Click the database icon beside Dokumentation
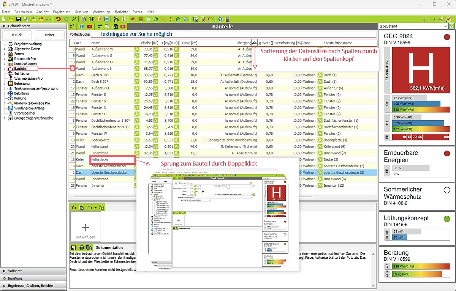Image resolution: width=456 pixels, height=291 pixels. 81,247
